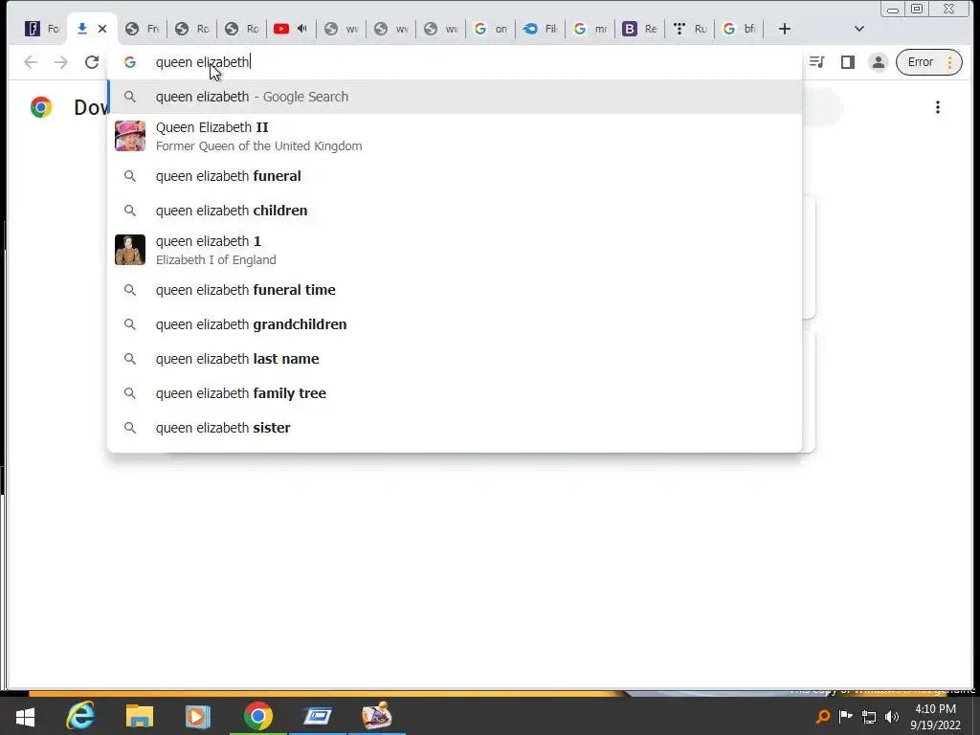This screenshot has width=980, height=735.
Task: Choose 'queen elizabeth children' suggestion
Action: coord(455,211)
